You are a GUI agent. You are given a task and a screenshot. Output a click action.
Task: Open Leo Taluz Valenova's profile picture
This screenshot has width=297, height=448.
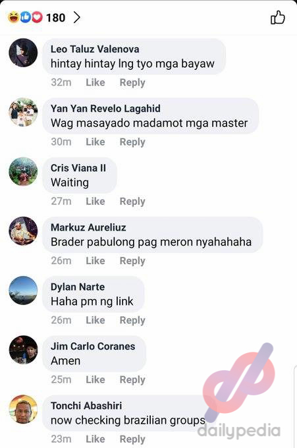23,53
